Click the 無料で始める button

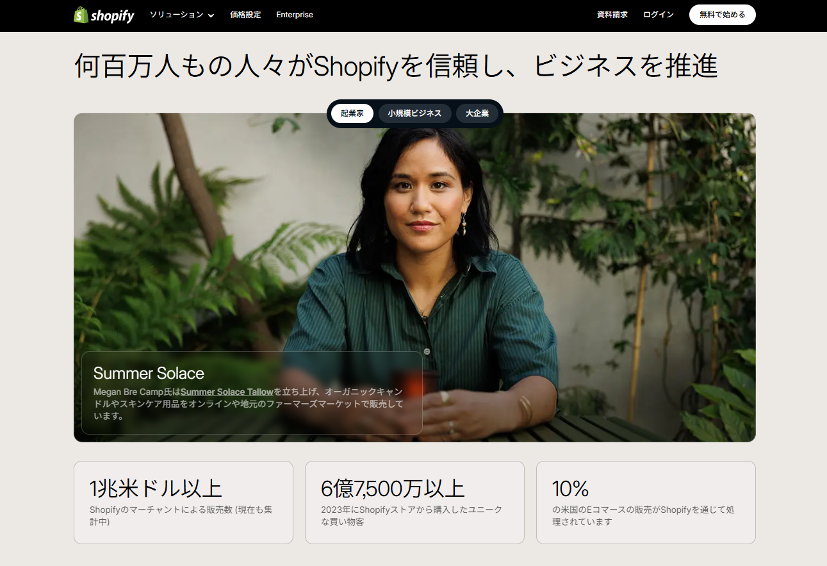pos(723,15)
